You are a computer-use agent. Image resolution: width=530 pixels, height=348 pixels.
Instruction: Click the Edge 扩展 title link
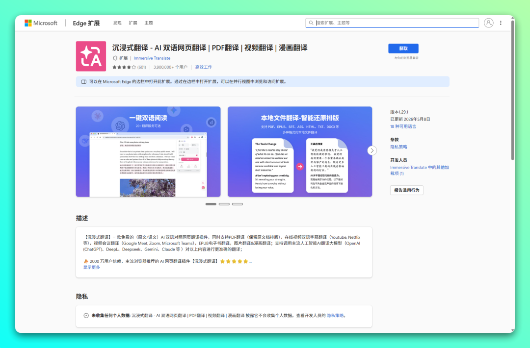(x=86, y=23)
